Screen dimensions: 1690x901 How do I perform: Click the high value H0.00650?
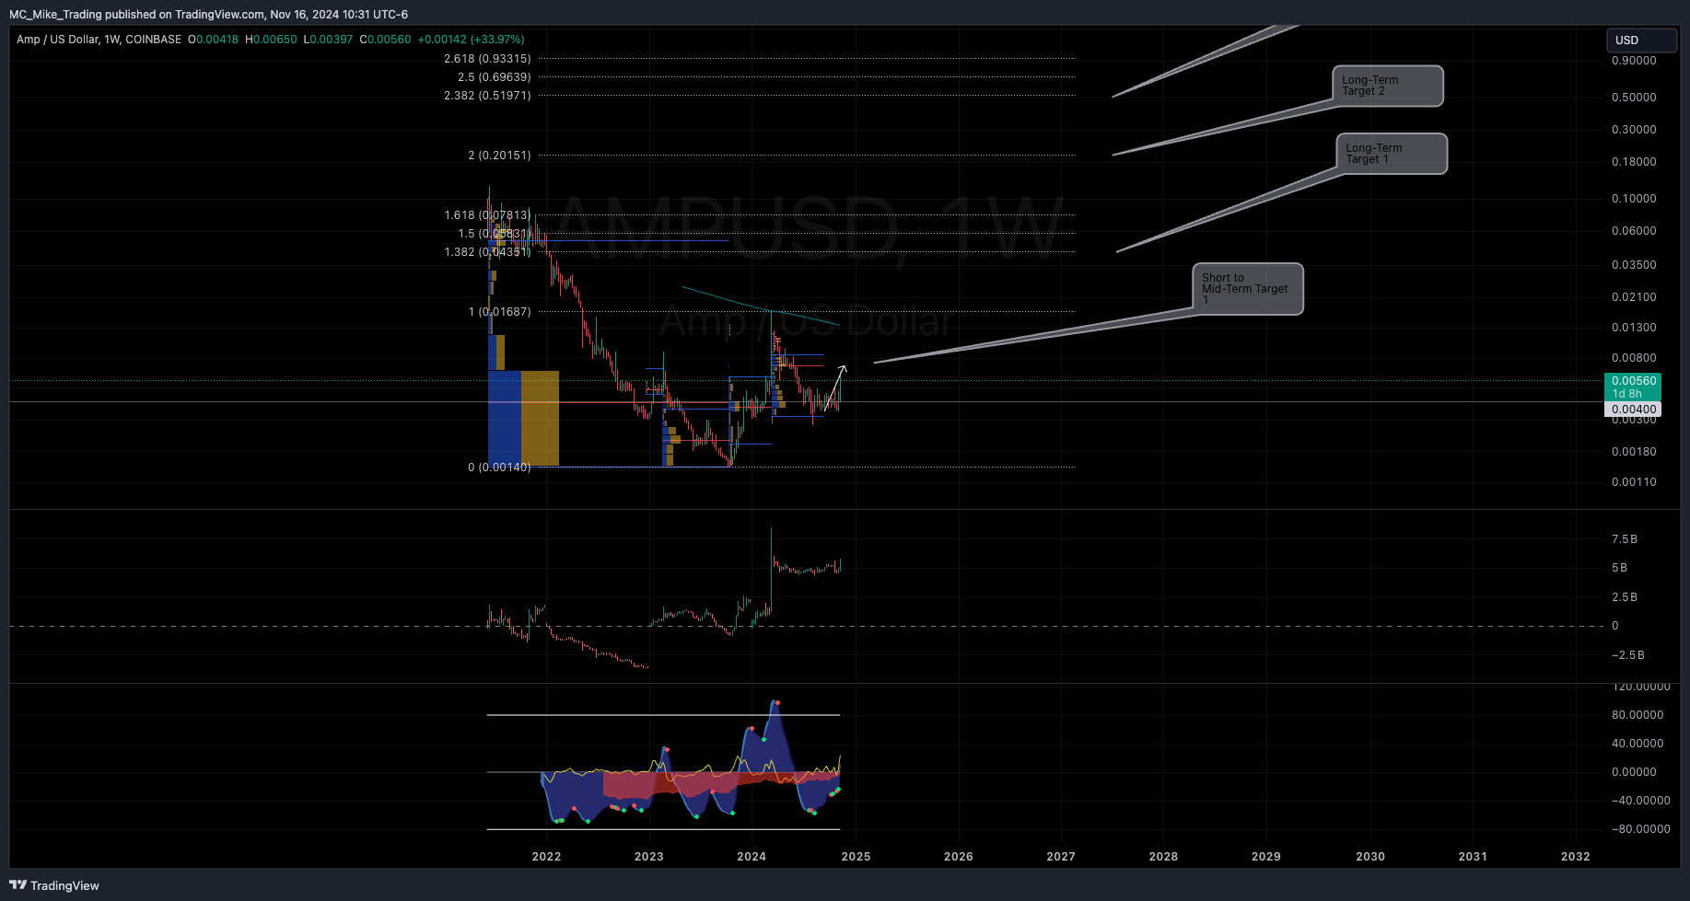point(272,40)
